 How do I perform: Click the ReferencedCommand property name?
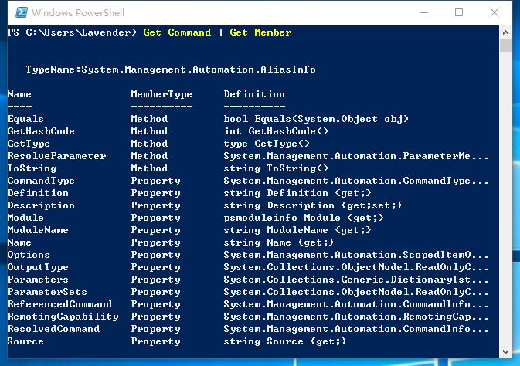click(x=59, y=304)
